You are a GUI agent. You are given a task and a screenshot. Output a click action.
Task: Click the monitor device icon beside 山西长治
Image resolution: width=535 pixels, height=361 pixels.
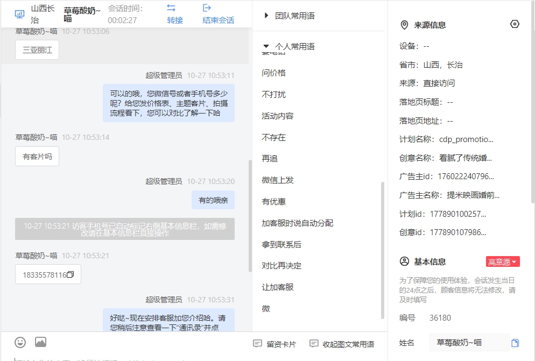click(20, 14)
